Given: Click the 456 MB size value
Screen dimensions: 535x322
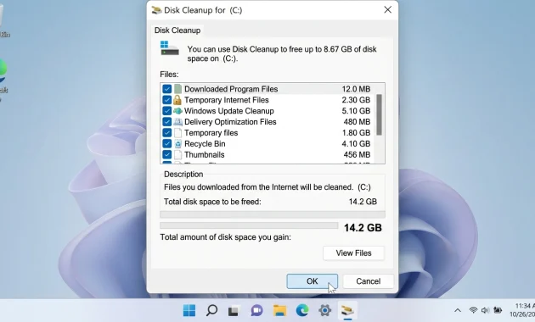Looking at the screenshot, I should [x=357, y=154].
